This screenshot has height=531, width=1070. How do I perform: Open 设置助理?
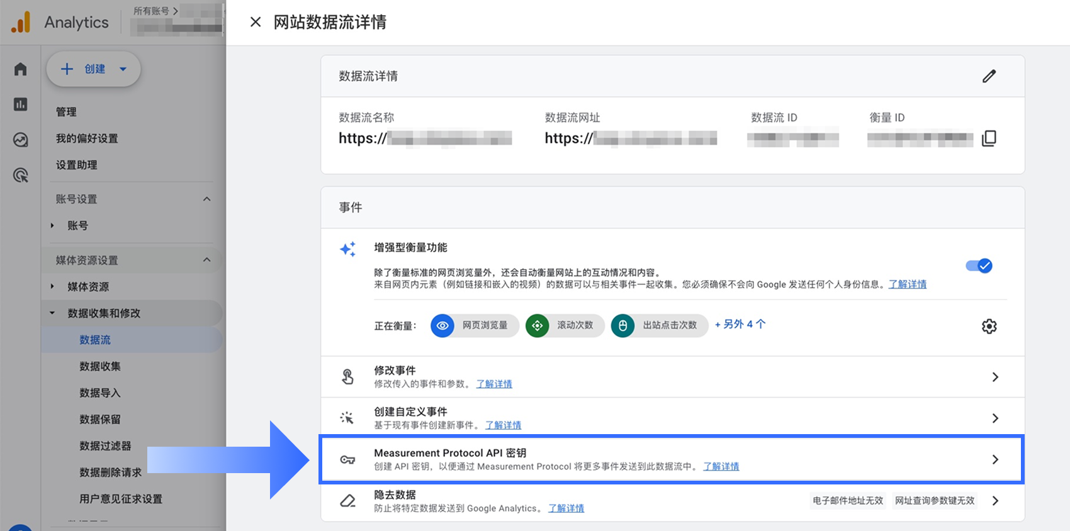[x=76, y=165]
